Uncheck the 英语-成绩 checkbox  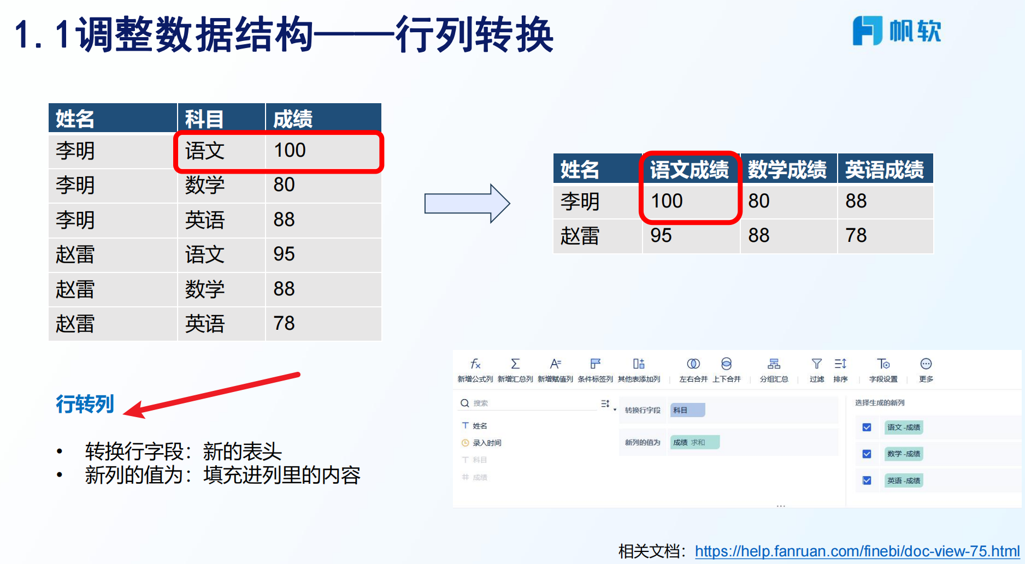point(867,480)
